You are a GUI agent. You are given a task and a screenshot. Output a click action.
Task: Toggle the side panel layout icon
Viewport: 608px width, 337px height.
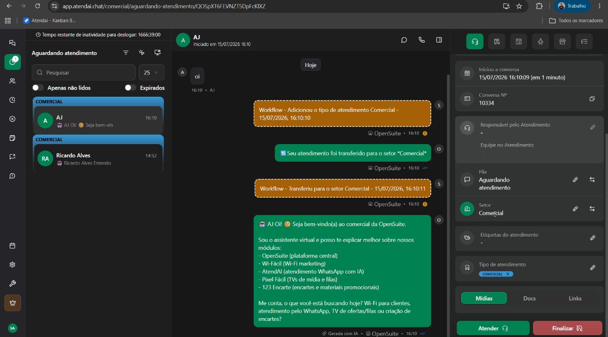(439, 40)
